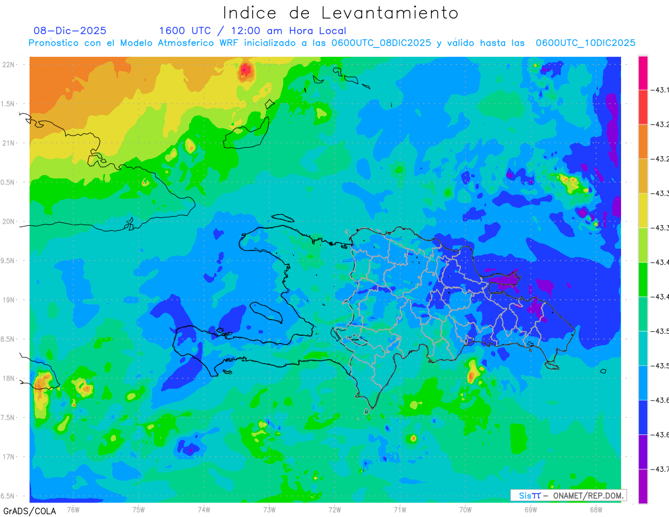Click the "-43.7" color bar value
669x517 pixels.
[661, 469]
